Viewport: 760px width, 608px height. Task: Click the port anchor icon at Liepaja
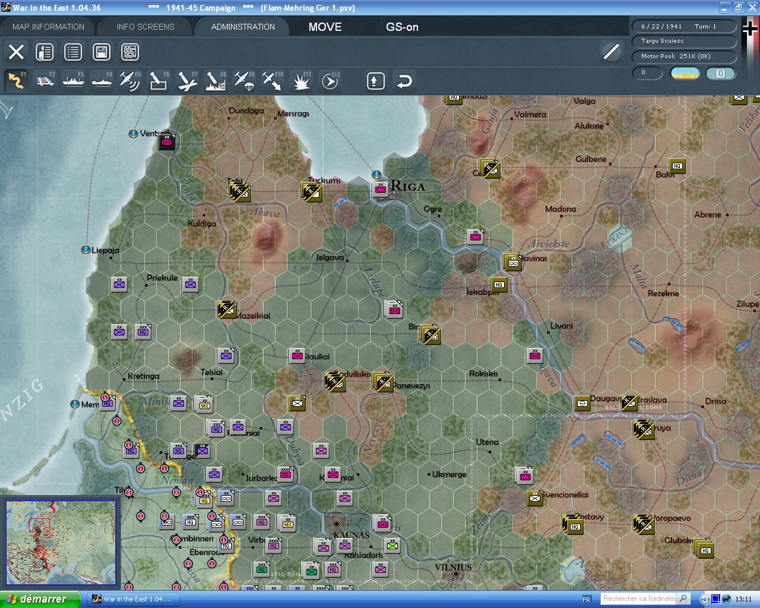coord(85,250)
